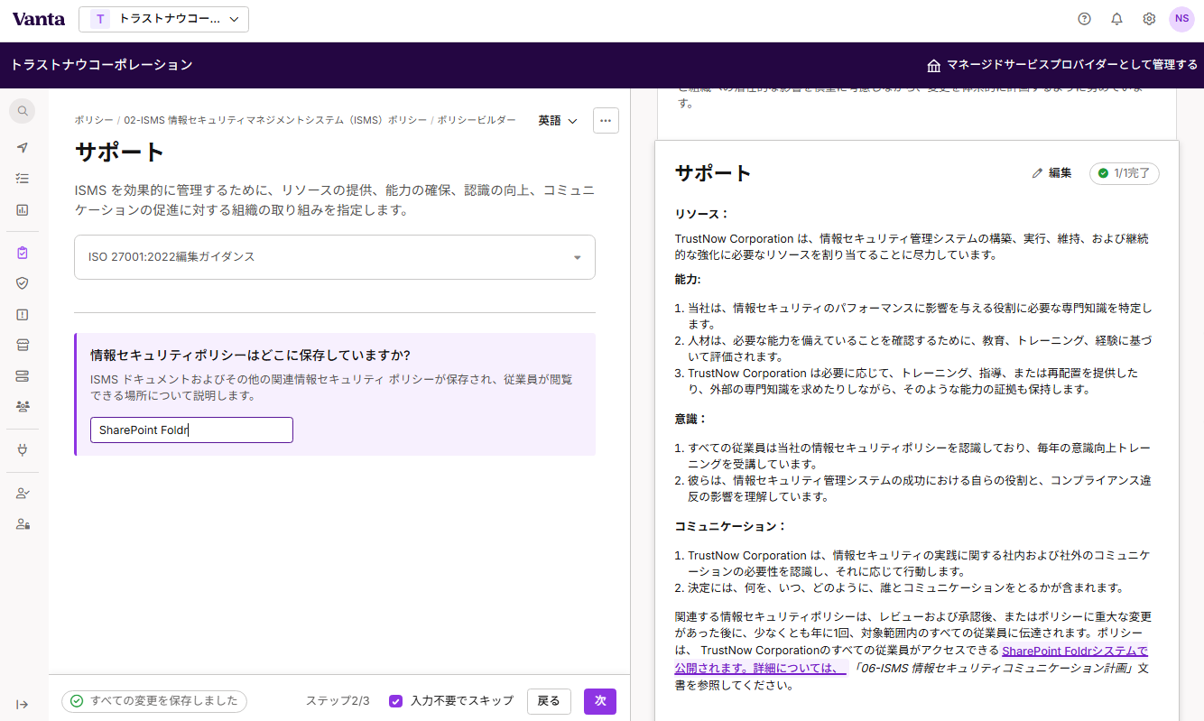Expand the ISO 27001:2022編集ガイダンス dropdown
The image size is (1204, 721).
(x=335, y=257)
